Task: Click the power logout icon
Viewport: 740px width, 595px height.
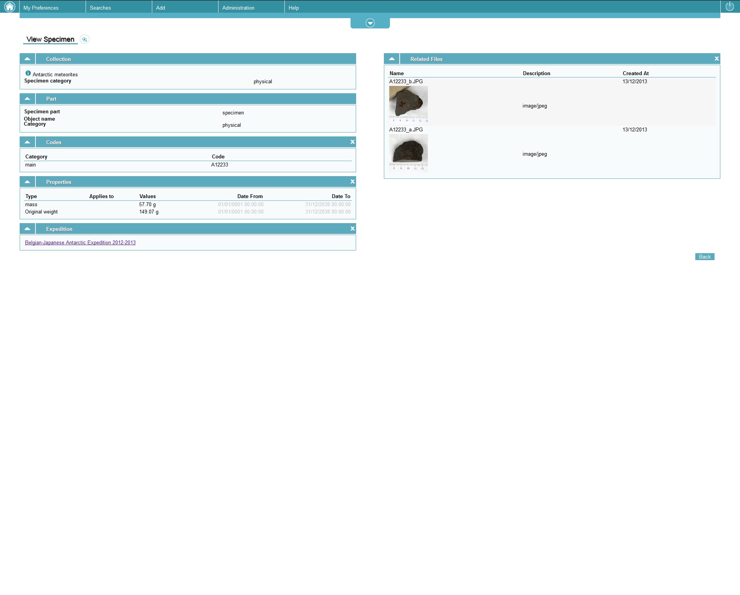Action: [x=730, y=7]
